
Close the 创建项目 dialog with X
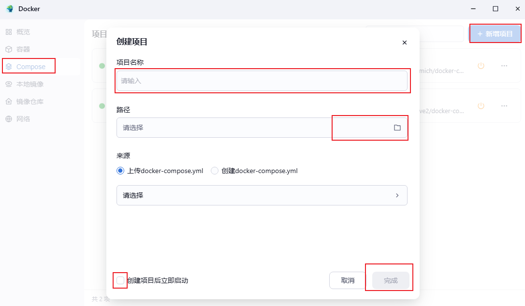[405, 43]
